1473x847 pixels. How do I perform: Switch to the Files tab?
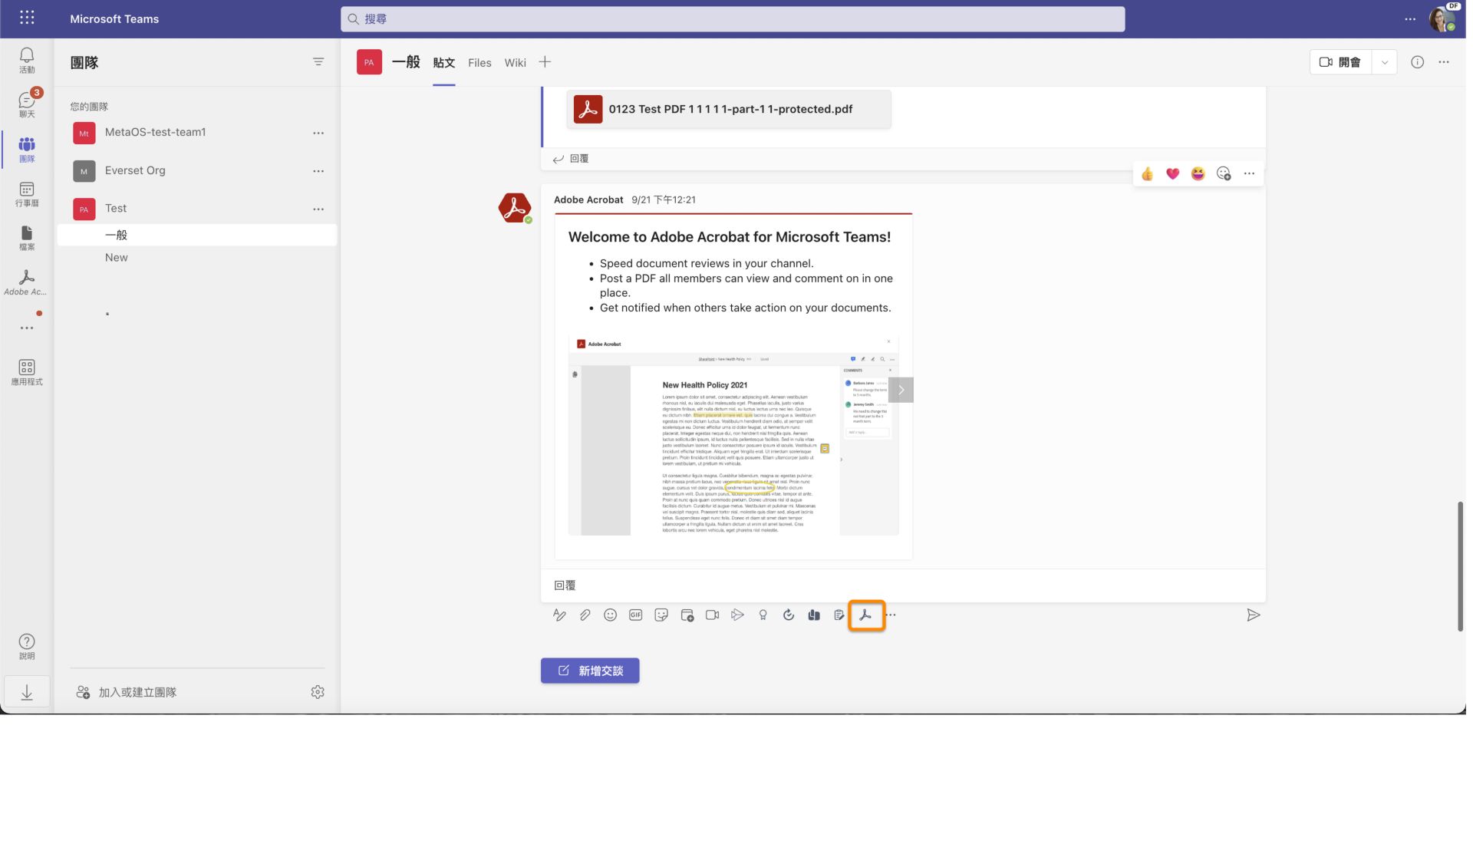click(479, 63)
